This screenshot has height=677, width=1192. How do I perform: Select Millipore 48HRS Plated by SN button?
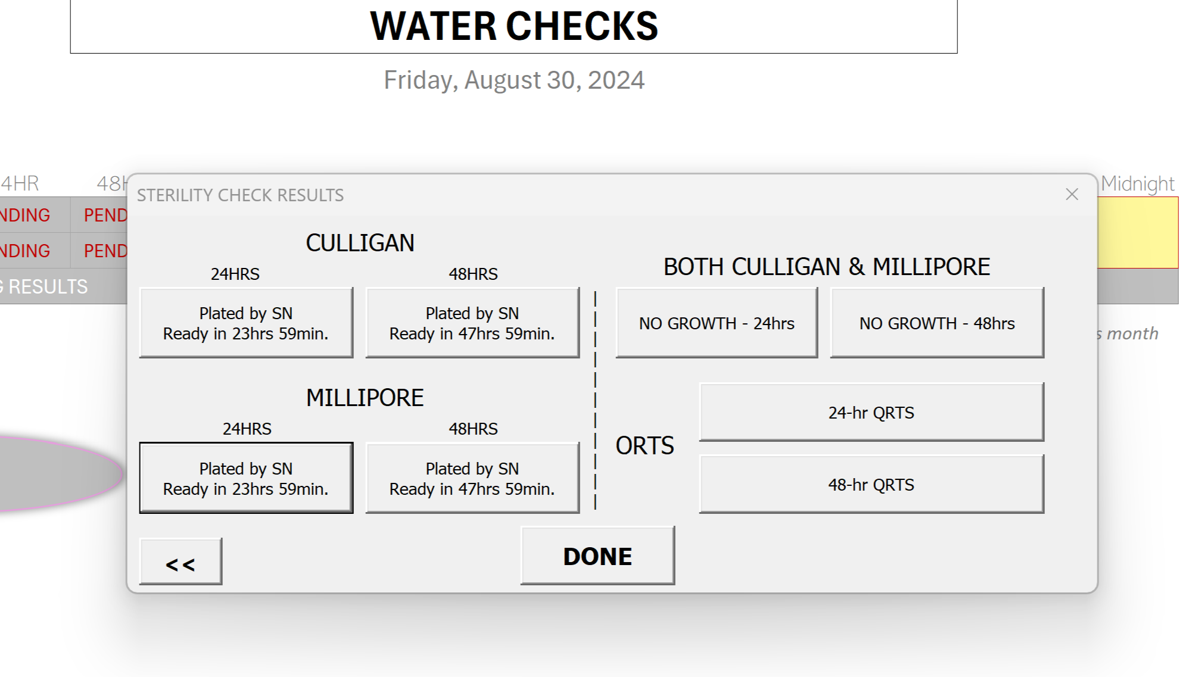(472, 478)
